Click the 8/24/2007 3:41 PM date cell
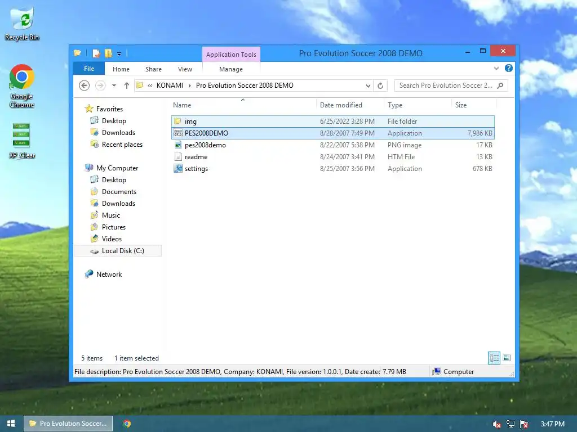Image resolution: width=577 pixels, height=432 pixels. [347, 157]
